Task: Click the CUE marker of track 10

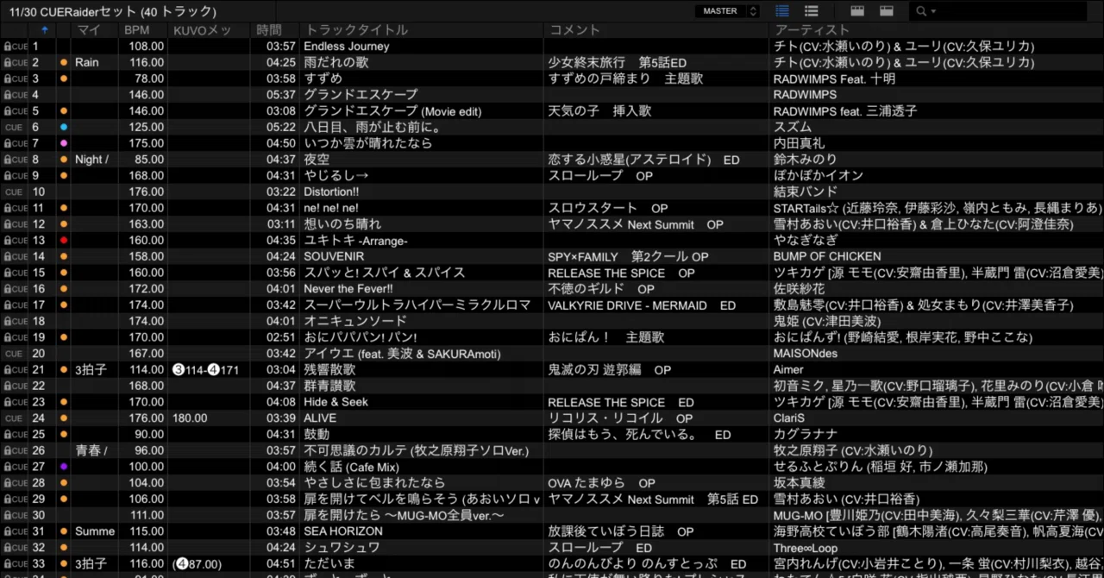Action: click(x=14, y=192)
